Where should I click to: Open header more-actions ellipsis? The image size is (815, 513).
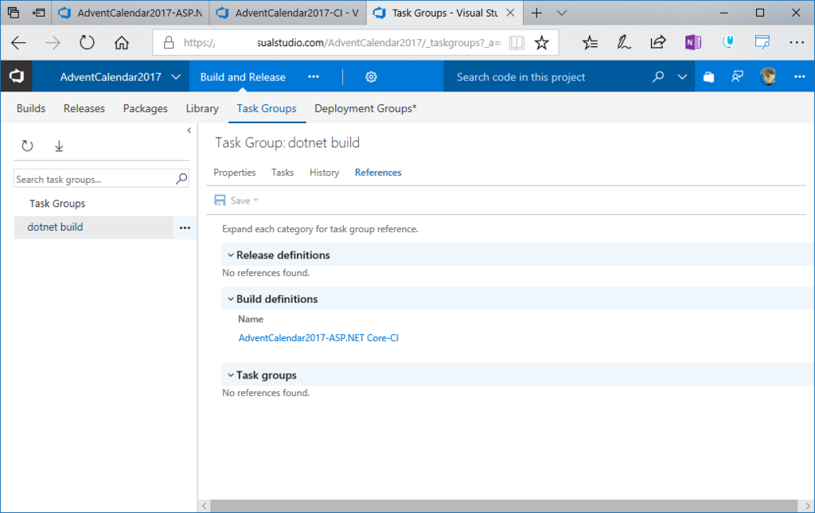point(799,77)
